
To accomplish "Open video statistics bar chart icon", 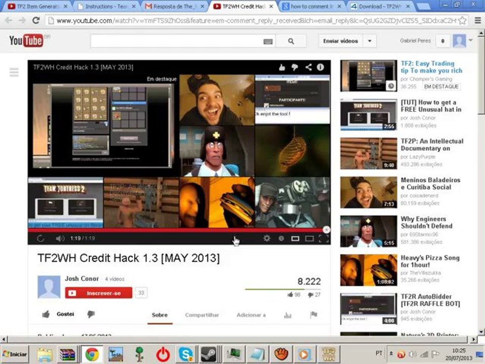I will [x=287, y=315].
